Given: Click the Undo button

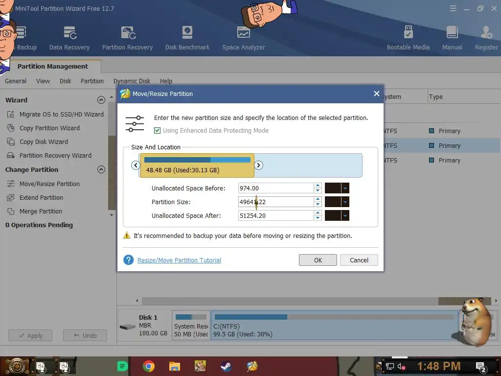Looking at the screenshot, I should (x=85, y=335).
